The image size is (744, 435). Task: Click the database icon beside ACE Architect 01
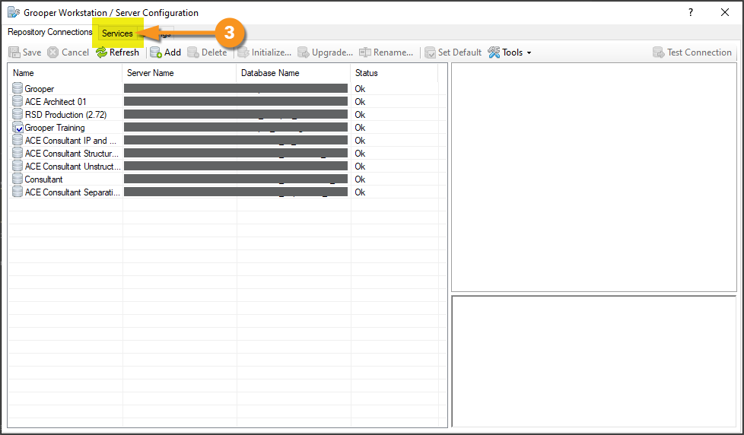click(x=17, y=101)
